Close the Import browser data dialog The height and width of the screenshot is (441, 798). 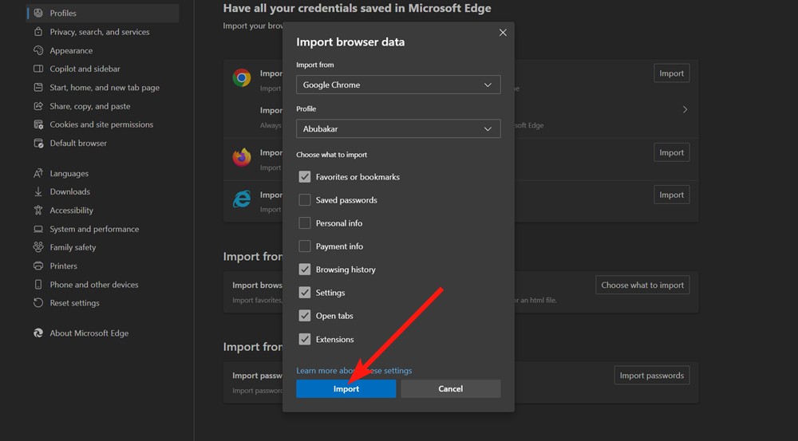click(x=503, y=33)
